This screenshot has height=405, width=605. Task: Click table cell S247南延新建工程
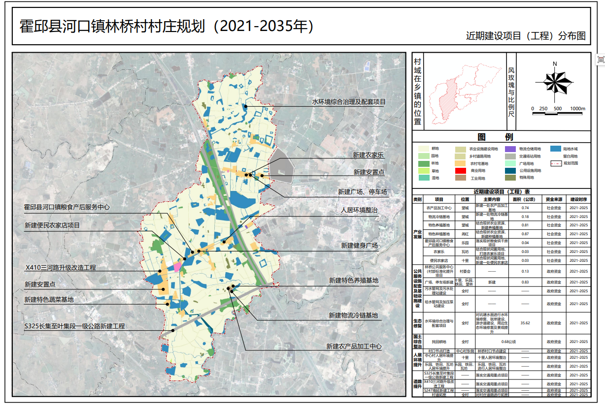tap(438, 390)
